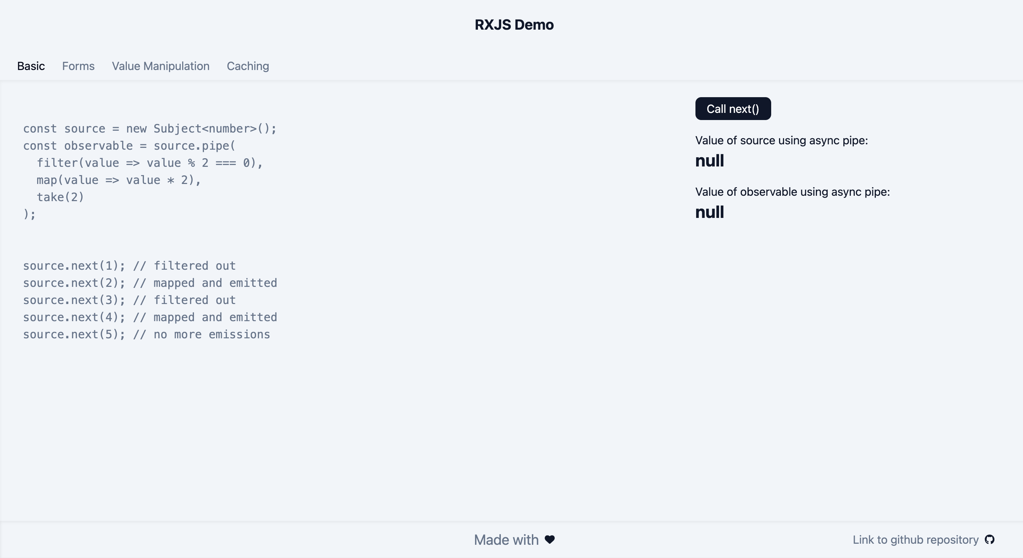
Task: Click the source.next(5) no more emissions line
Action: [146, 334]
